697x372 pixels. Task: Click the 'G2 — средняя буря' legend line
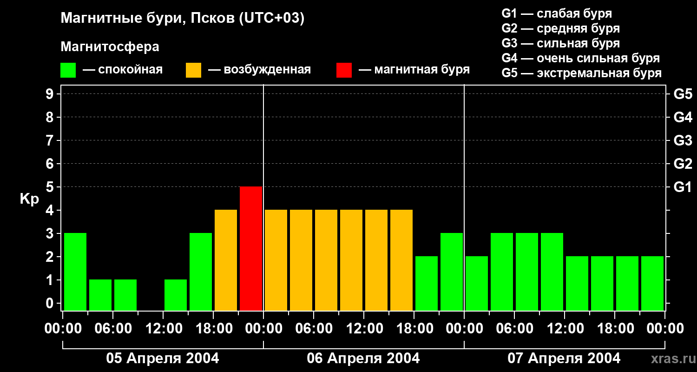point(561,28)
